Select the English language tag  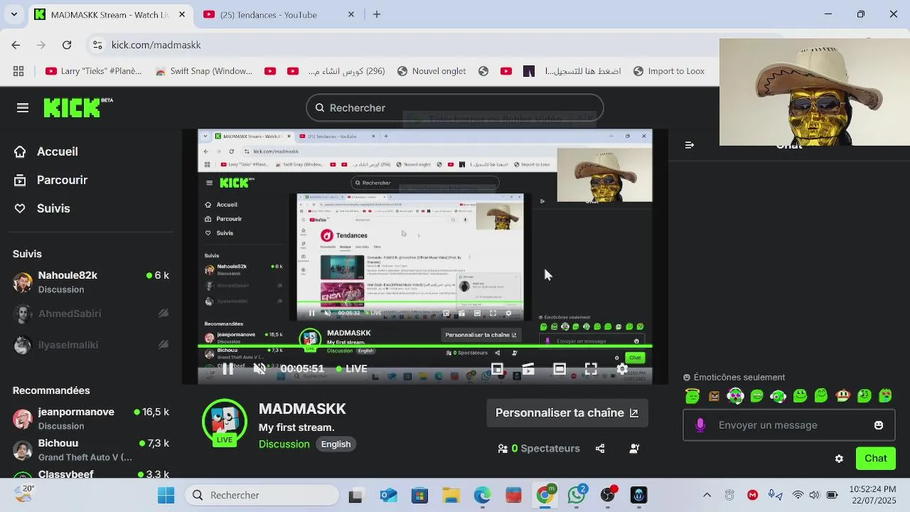[x=336, y=444]
